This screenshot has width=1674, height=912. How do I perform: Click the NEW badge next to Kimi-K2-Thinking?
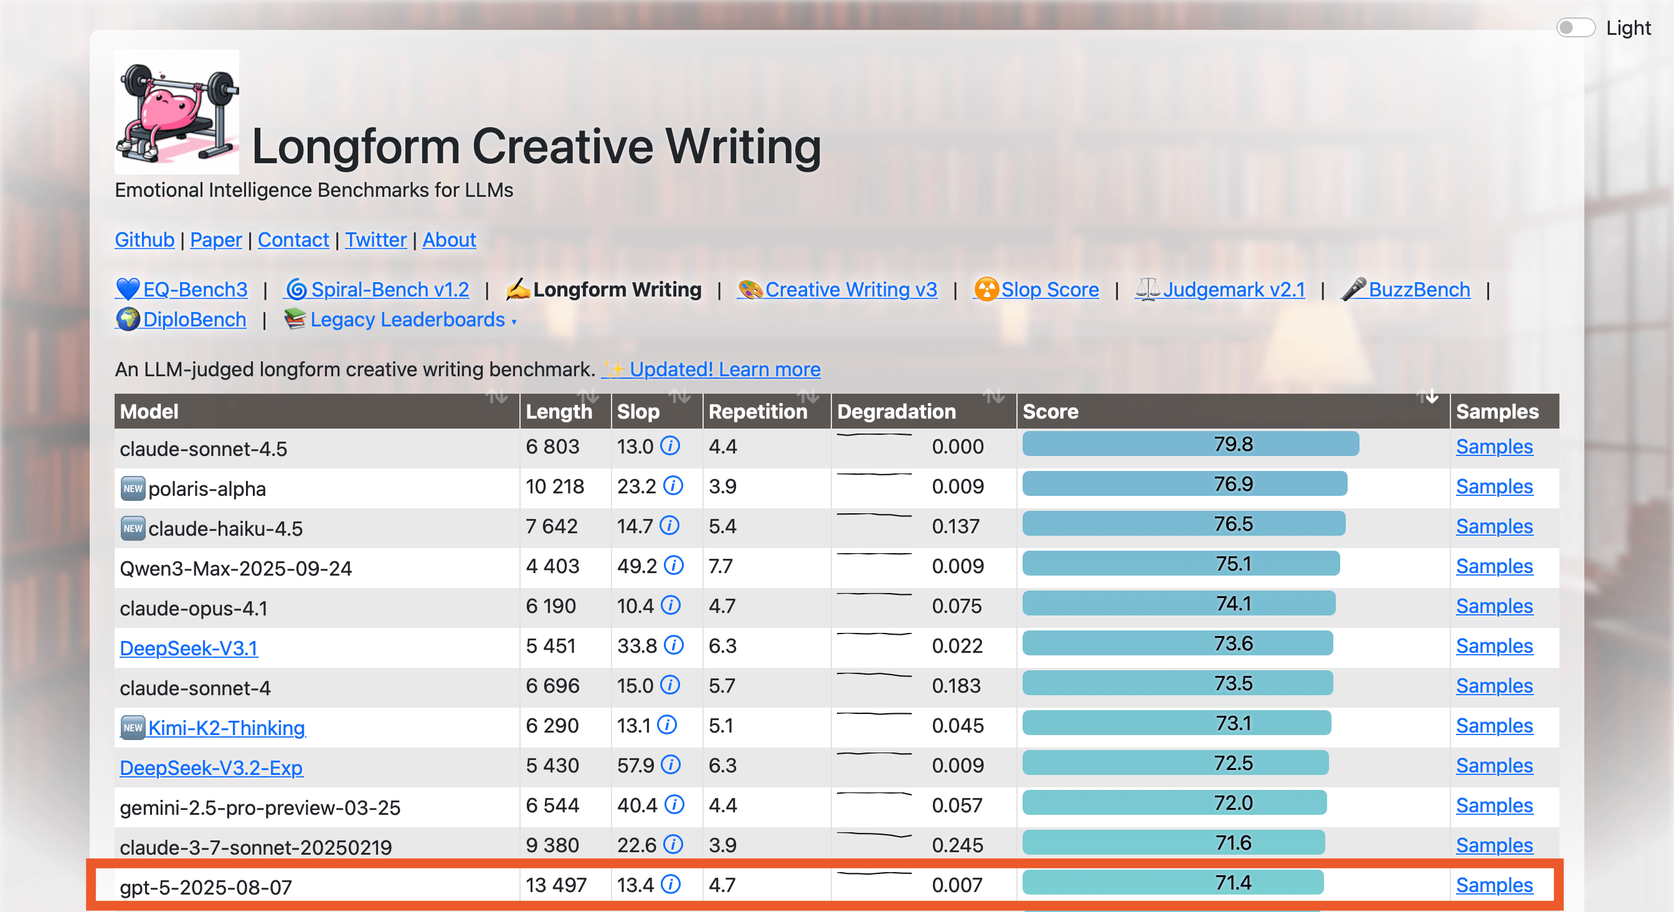click(133, 727)
